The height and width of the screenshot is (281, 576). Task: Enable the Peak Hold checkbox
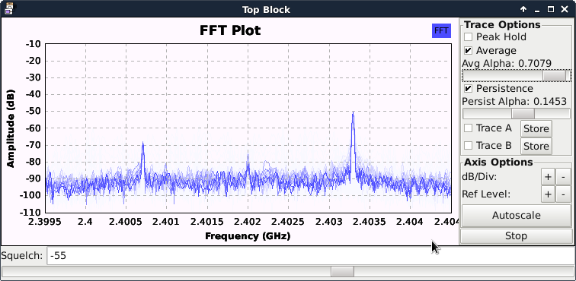(x=468, y=37)
